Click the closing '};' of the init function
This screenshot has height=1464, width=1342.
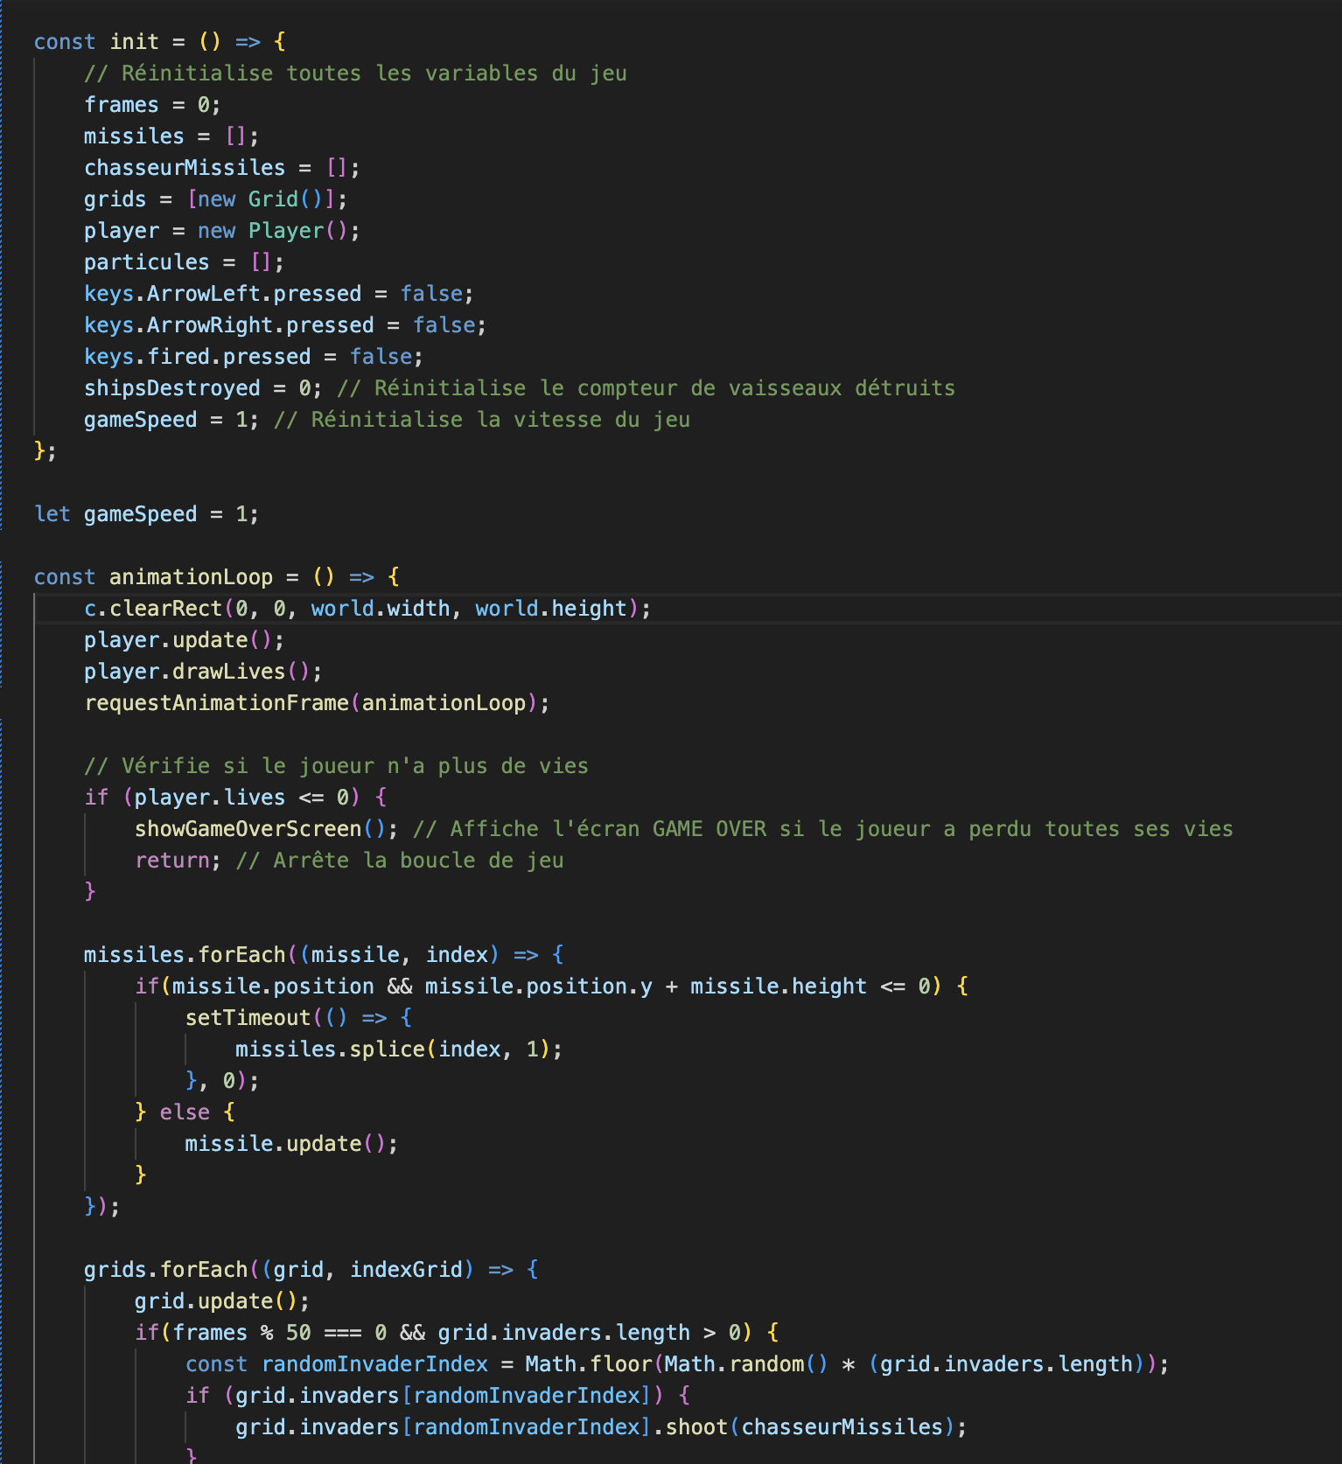coord(45,451)
